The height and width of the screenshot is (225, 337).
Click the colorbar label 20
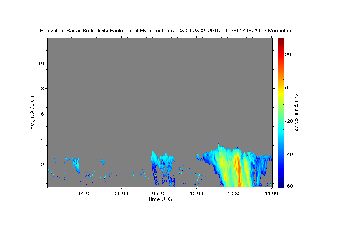pyautogui.click(x=288, y=55)
